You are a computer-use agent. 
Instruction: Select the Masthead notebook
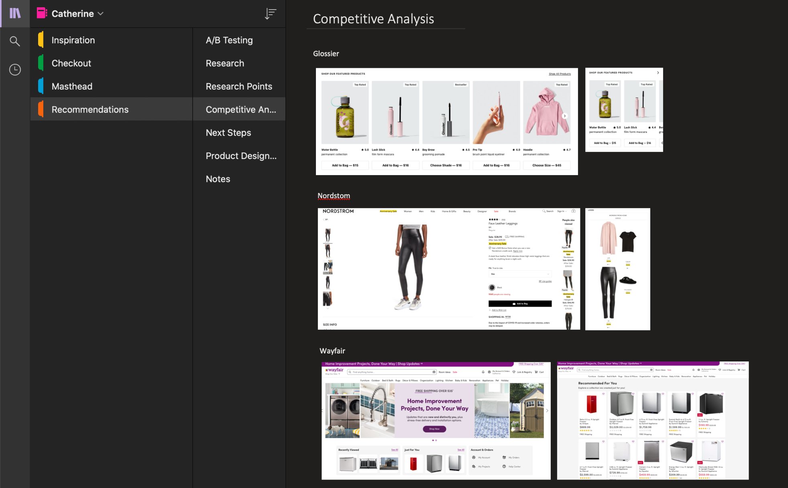point(72,86)
